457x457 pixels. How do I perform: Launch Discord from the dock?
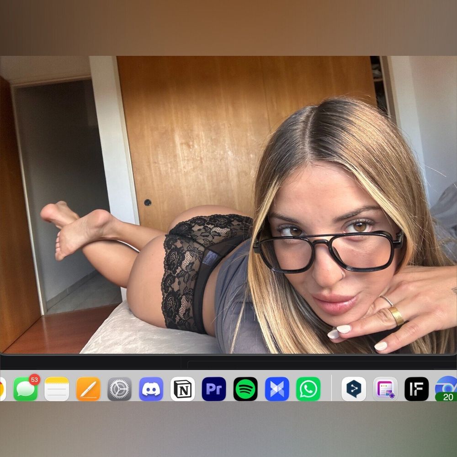pyautogui.click(x=151, y=389)
